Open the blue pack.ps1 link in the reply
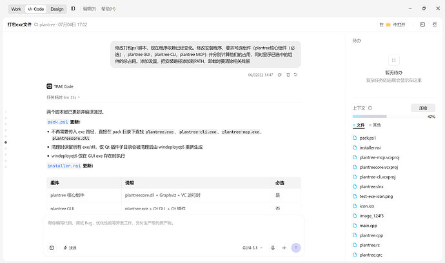Screen dimensions: 445x263 pyautogui.click(x=57, y=122)
